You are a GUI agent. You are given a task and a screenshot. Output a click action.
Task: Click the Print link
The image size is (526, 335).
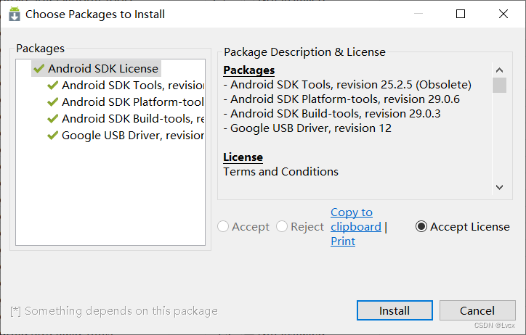(x=343, y=241)
